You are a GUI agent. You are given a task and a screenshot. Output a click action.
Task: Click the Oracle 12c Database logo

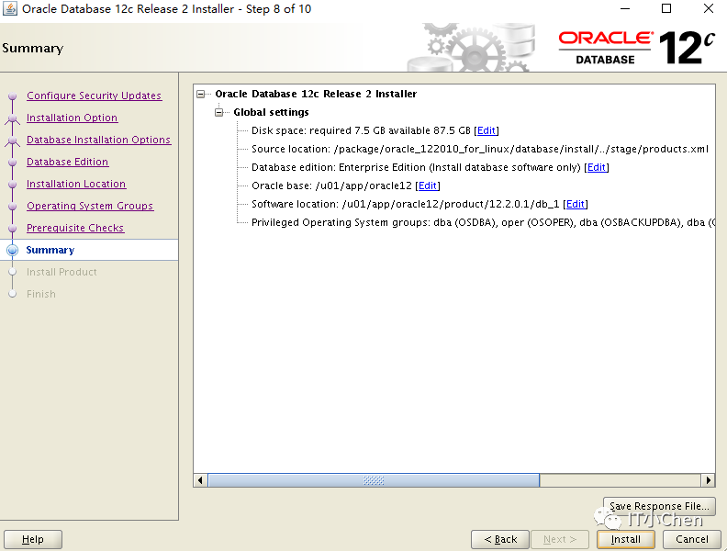[637, 48]
